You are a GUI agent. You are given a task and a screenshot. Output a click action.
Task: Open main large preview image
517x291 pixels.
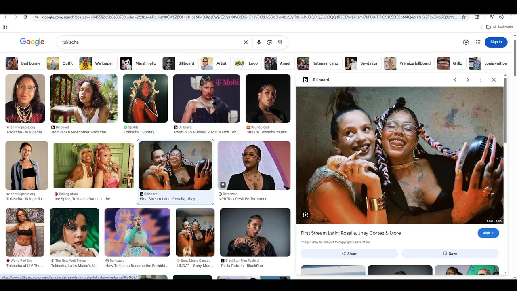[400, 155]
